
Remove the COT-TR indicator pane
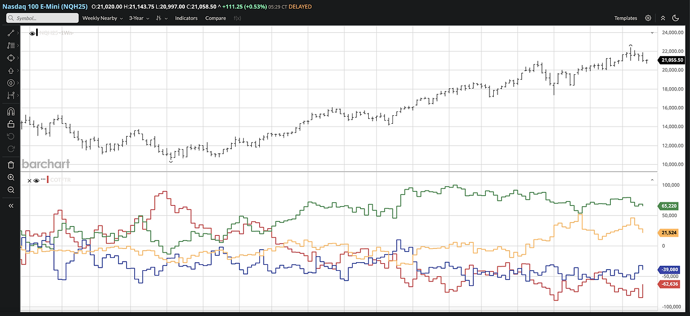tap(30, 180)
